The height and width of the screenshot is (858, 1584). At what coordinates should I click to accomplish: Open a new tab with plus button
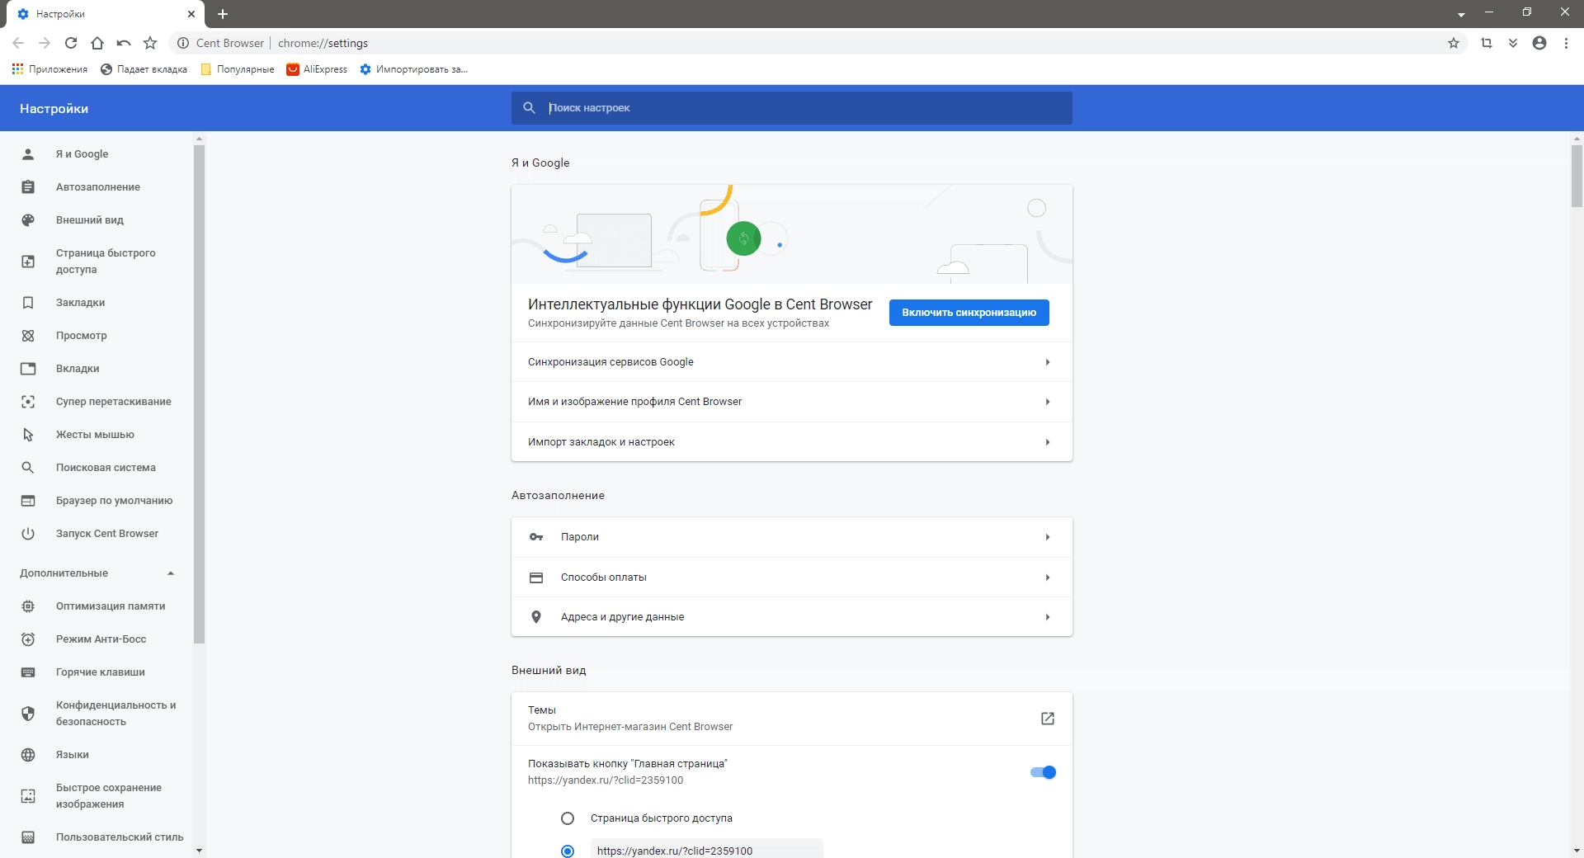(x=223, y=14)
